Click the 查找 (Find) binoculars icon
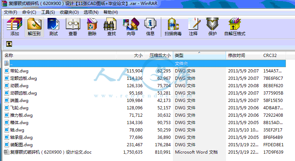The image size is (295, 161). (x=110, y=24)
